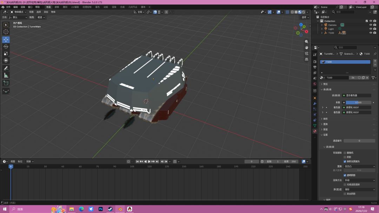Click the material user count 36
The image size is (379, 213).
[x=353, y=78]
